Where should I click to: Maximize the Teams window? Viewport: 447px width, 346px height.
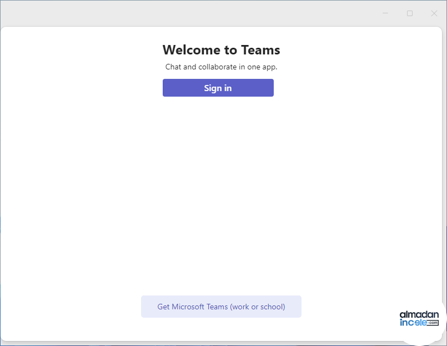pos(410,13)
